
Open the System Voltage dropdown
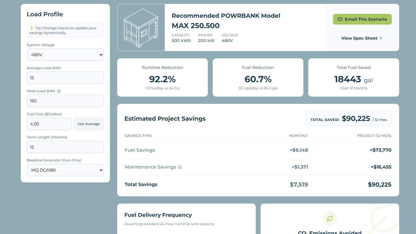[65, 55]
